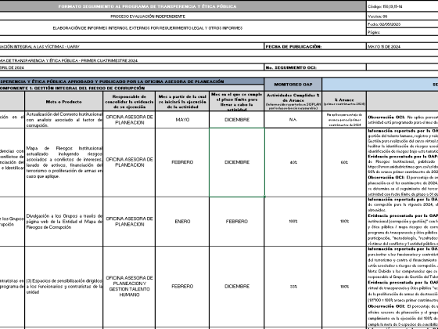The width and height of the screenshot is (438, 329).
Task: Click the 'Responsable de consolidar la evidencia' header
Action: click(129, 102)
